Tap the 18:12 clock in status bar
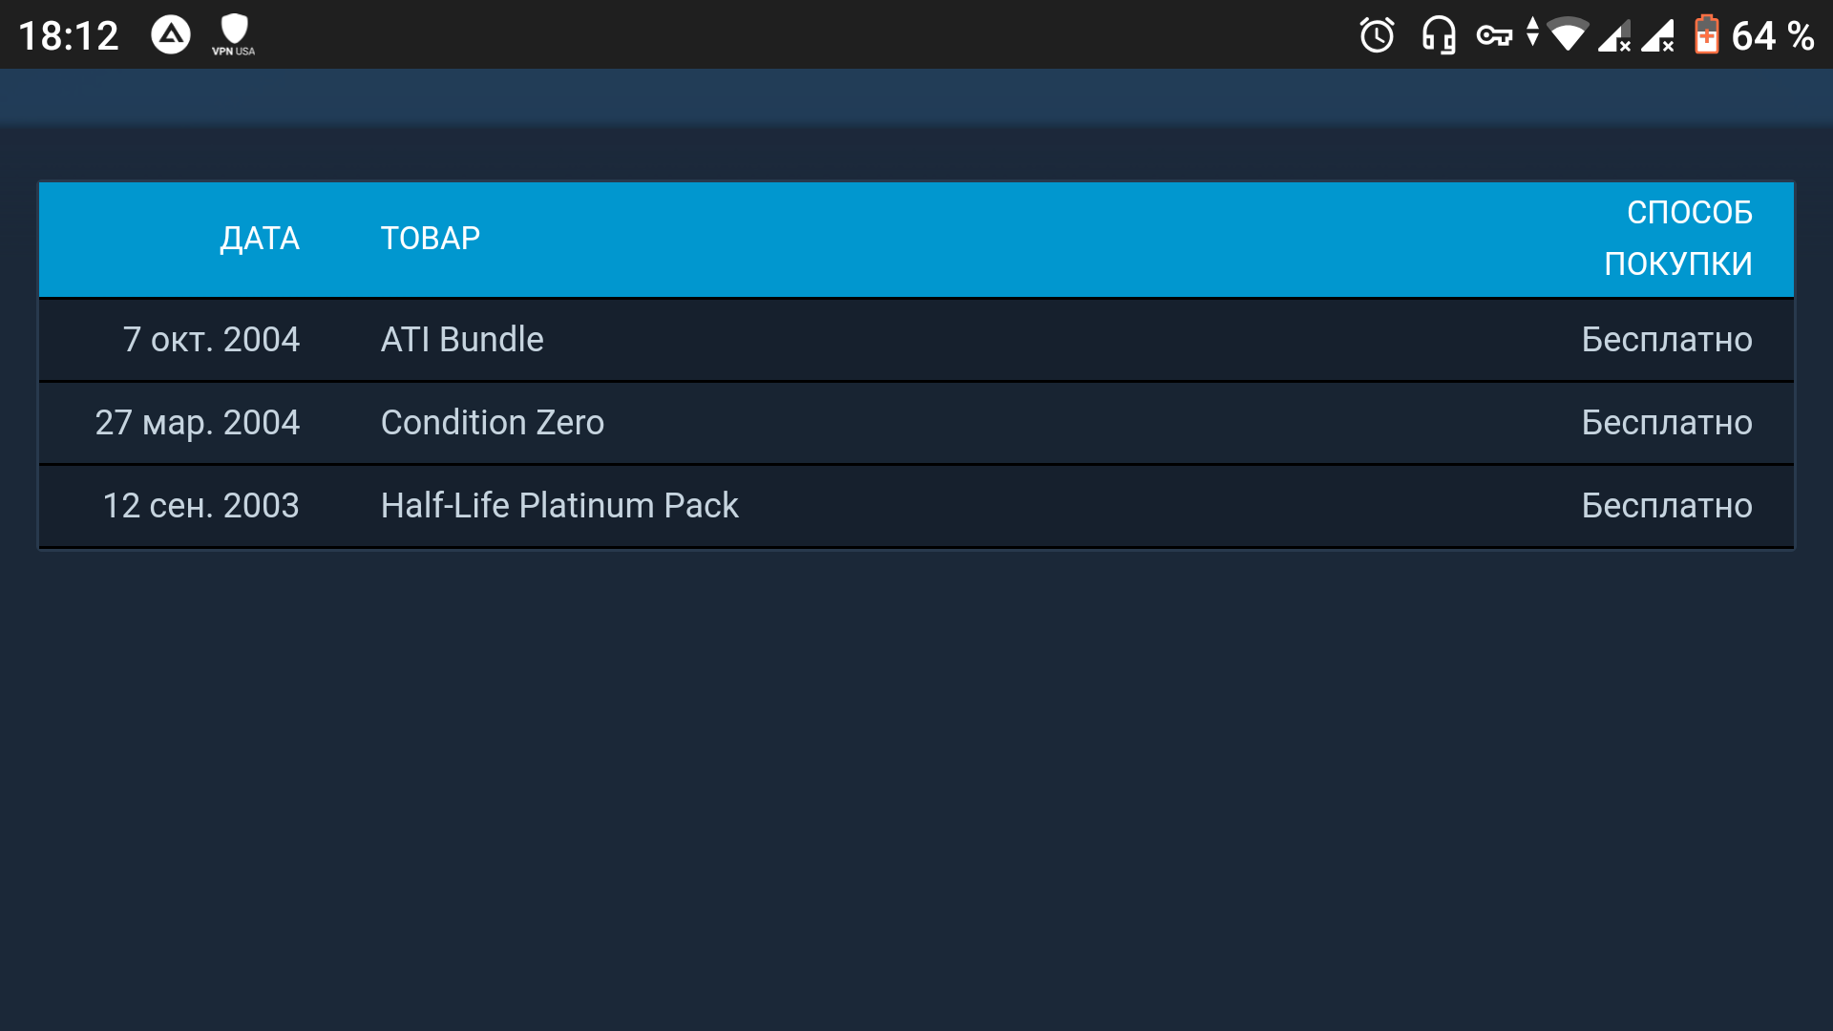This screenshot has width=1833, height=1031. click(x=69, y=36)
